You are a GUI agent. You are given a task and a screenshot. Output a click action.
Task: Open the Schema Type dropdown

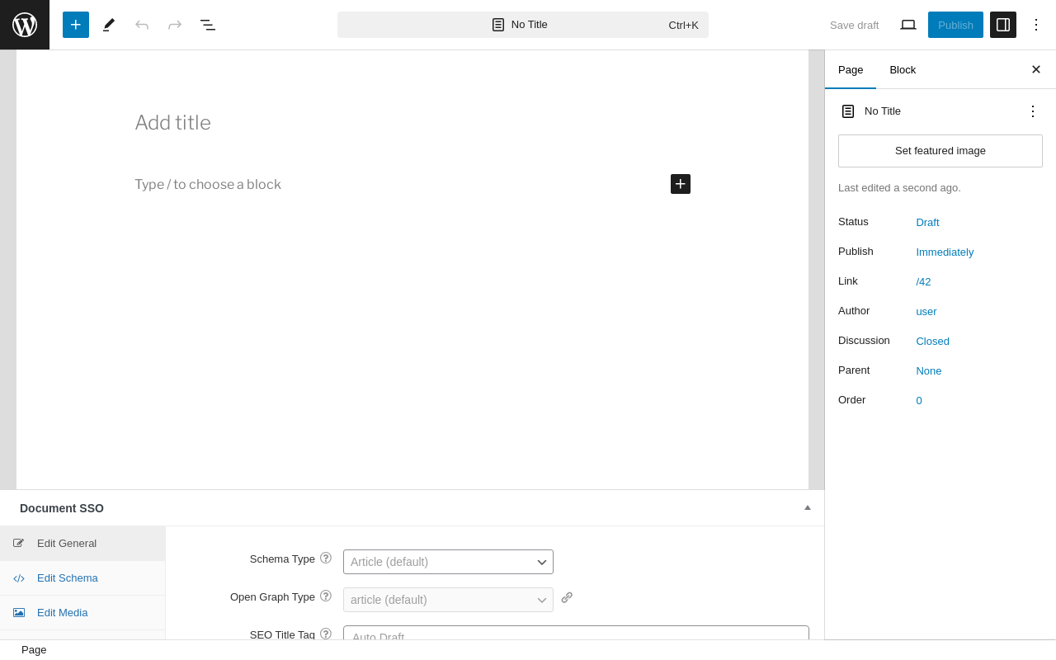click(448, 562)
